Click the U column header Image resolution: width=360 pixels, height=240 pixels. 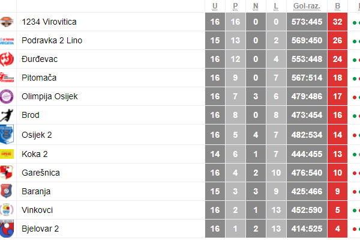tap(215, 6)
